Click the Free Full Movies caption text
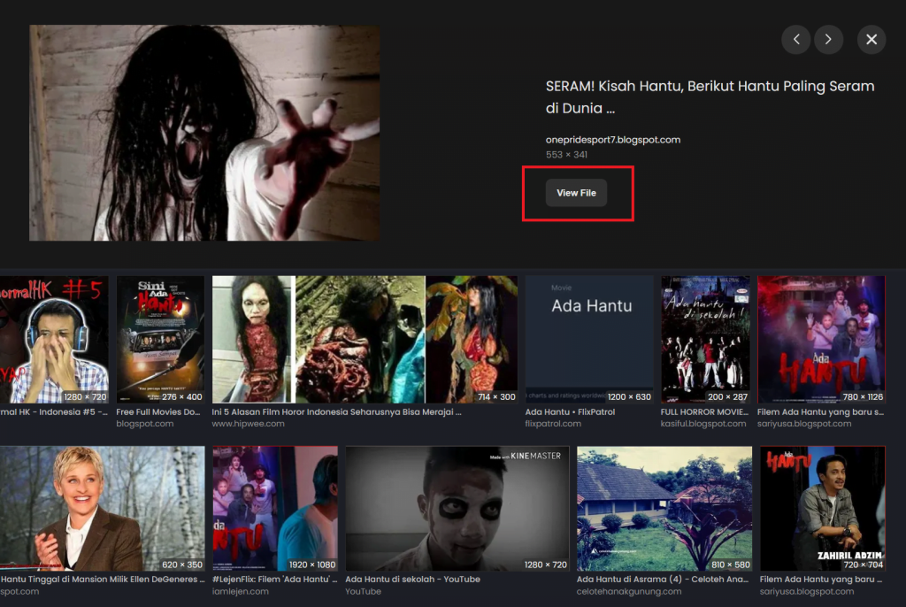 159,412
